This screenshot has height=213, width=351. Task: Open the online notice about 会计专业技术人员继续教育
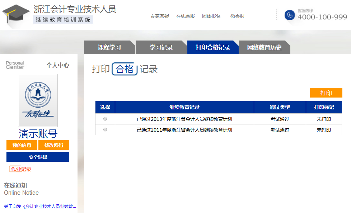pyautogui.click(x=40, y=207)
